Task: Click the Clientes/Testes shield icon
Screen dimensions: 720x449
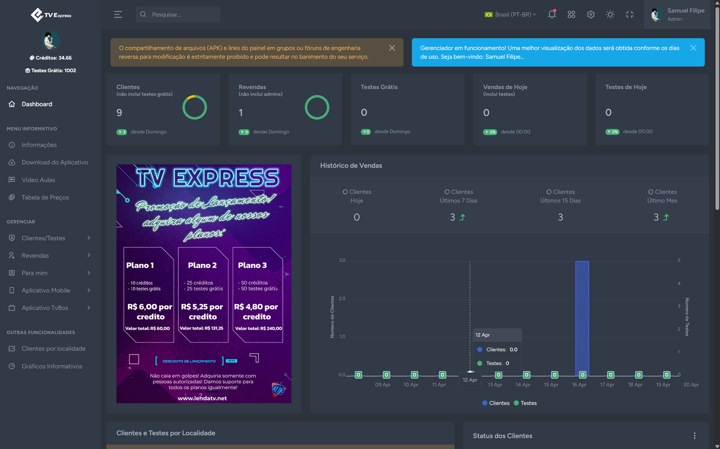Action: pyautogui.click(x=12, y=238)
